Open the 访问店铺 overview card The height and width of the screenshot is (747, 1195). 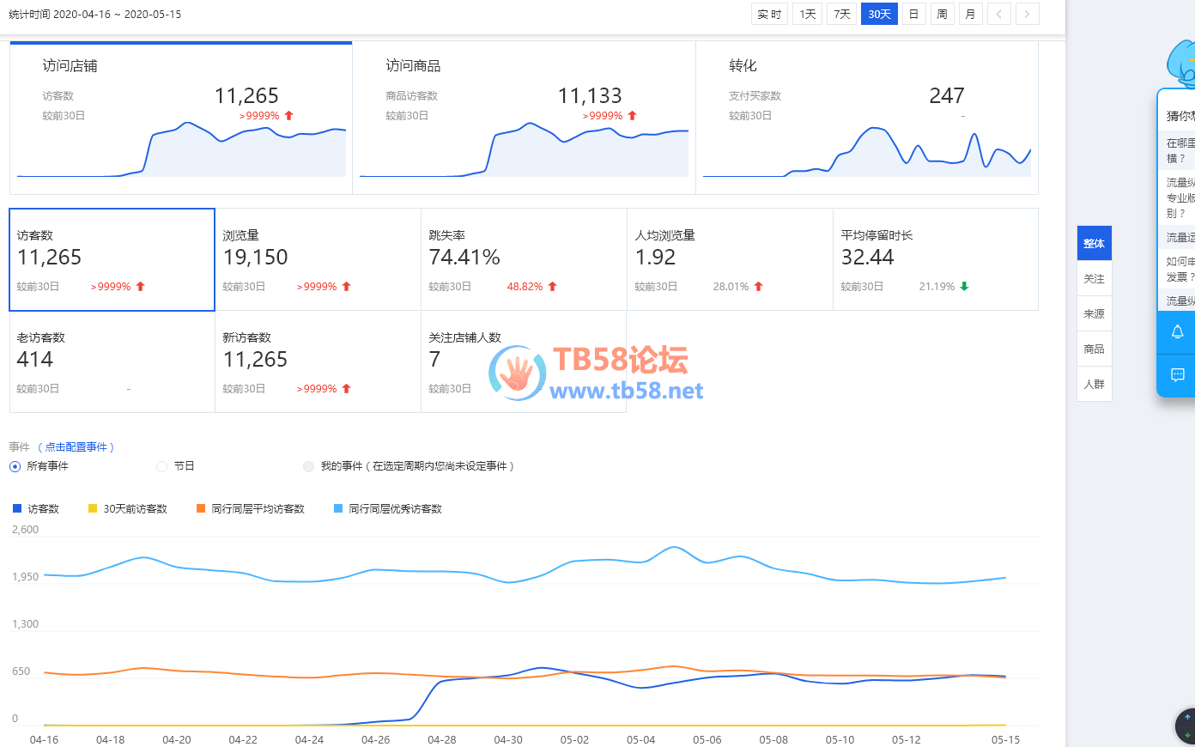(x=180, y=118)
